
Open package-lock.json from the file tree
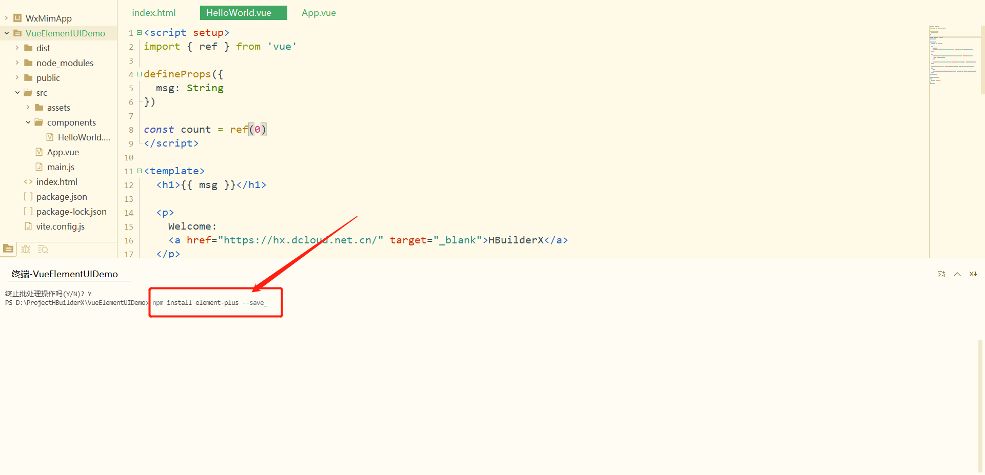[71, 212]
